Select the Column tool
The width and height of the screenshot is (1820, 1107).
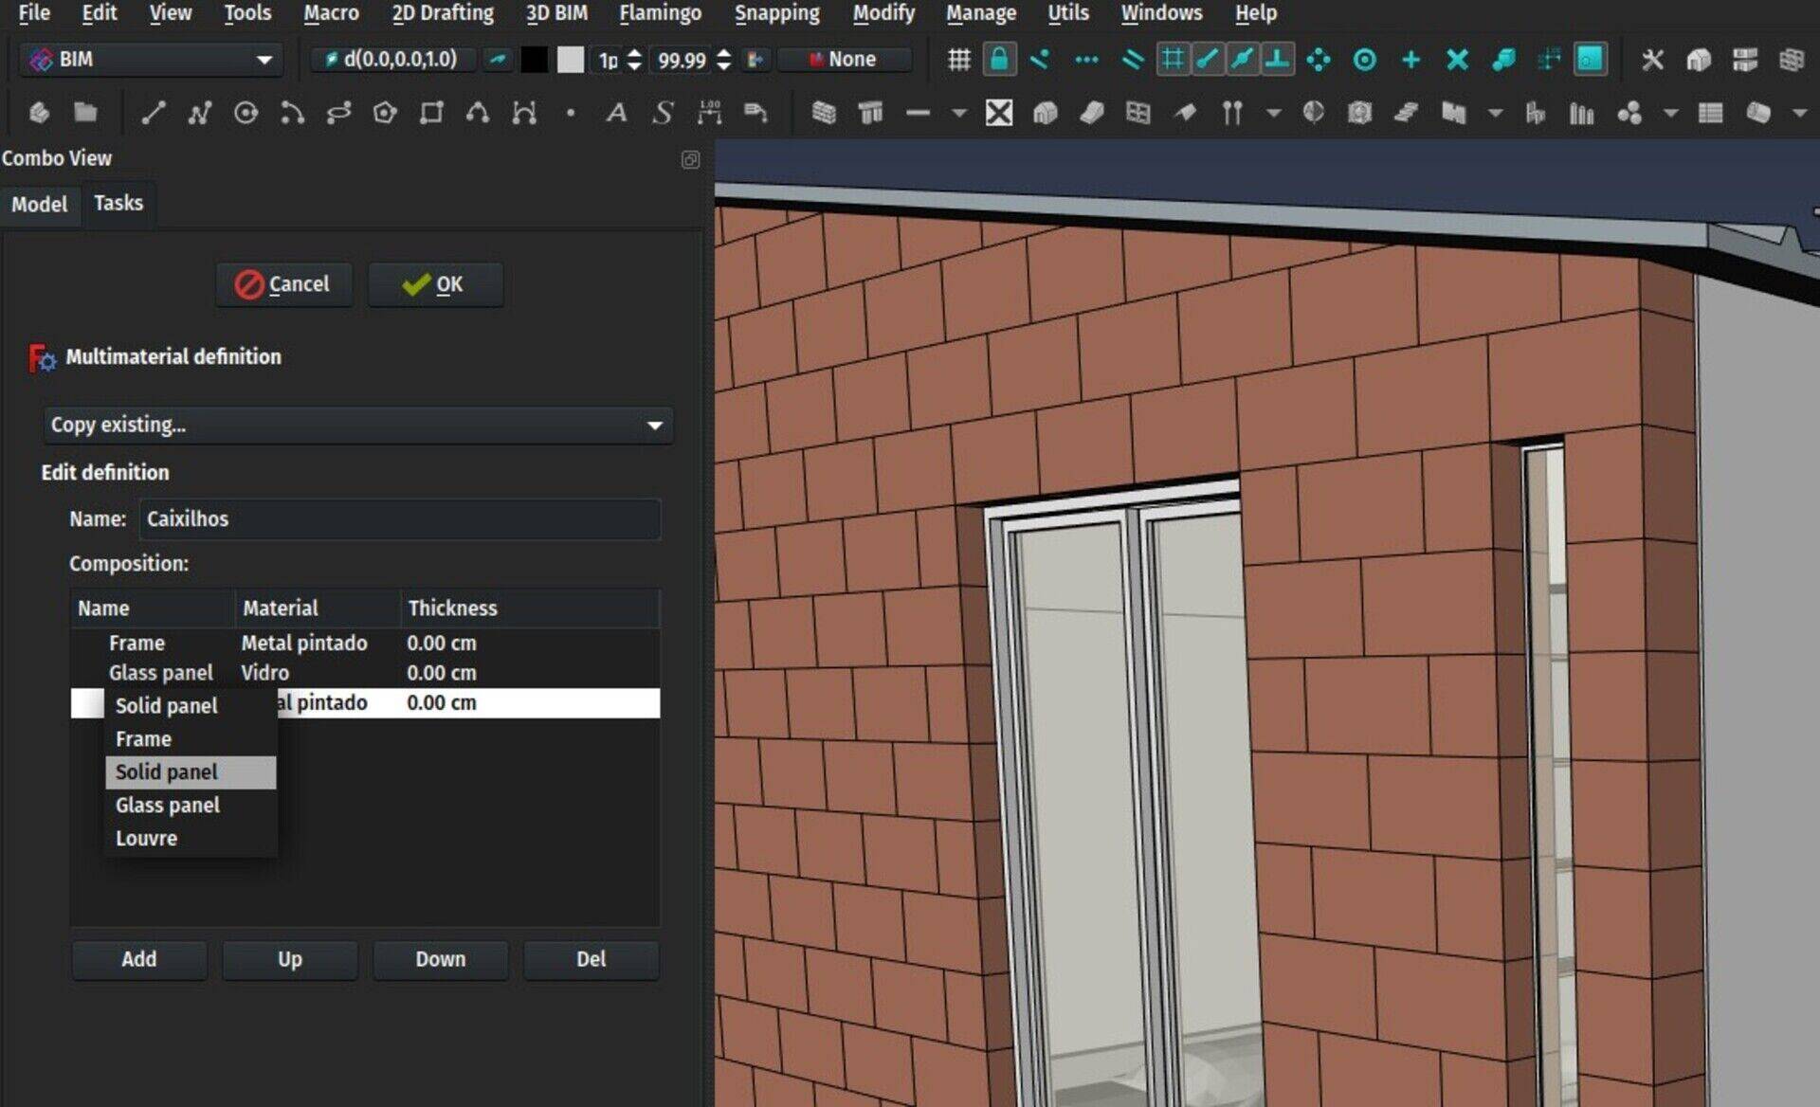(870, 114)
